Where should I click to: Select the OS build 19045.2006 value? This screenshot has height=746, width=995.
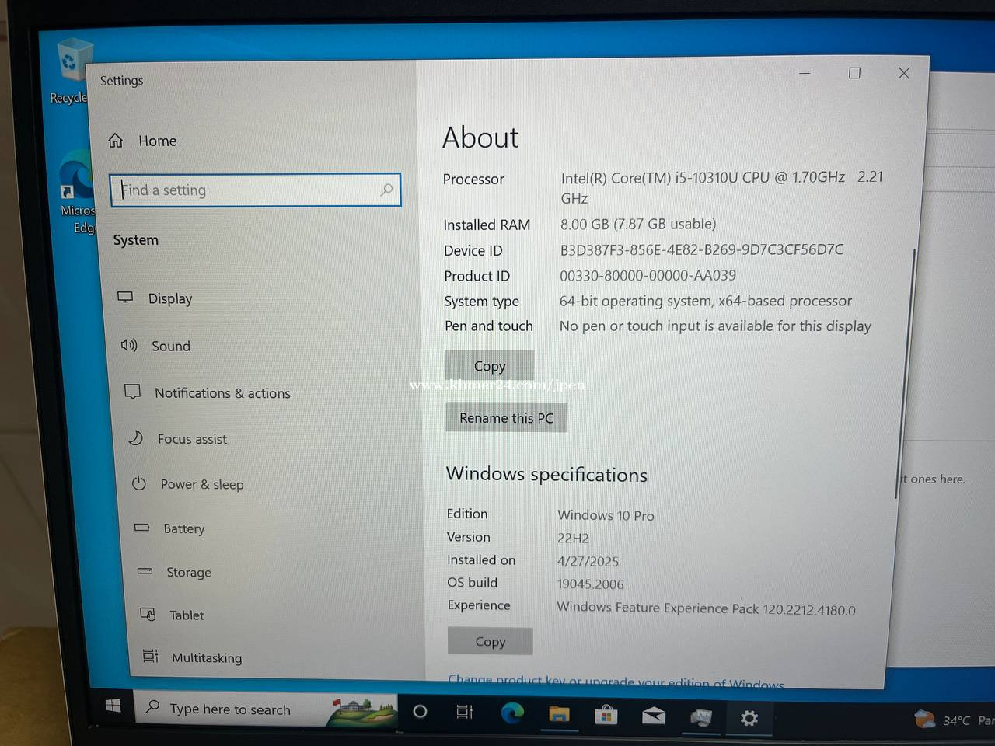[x=590, y=584]
